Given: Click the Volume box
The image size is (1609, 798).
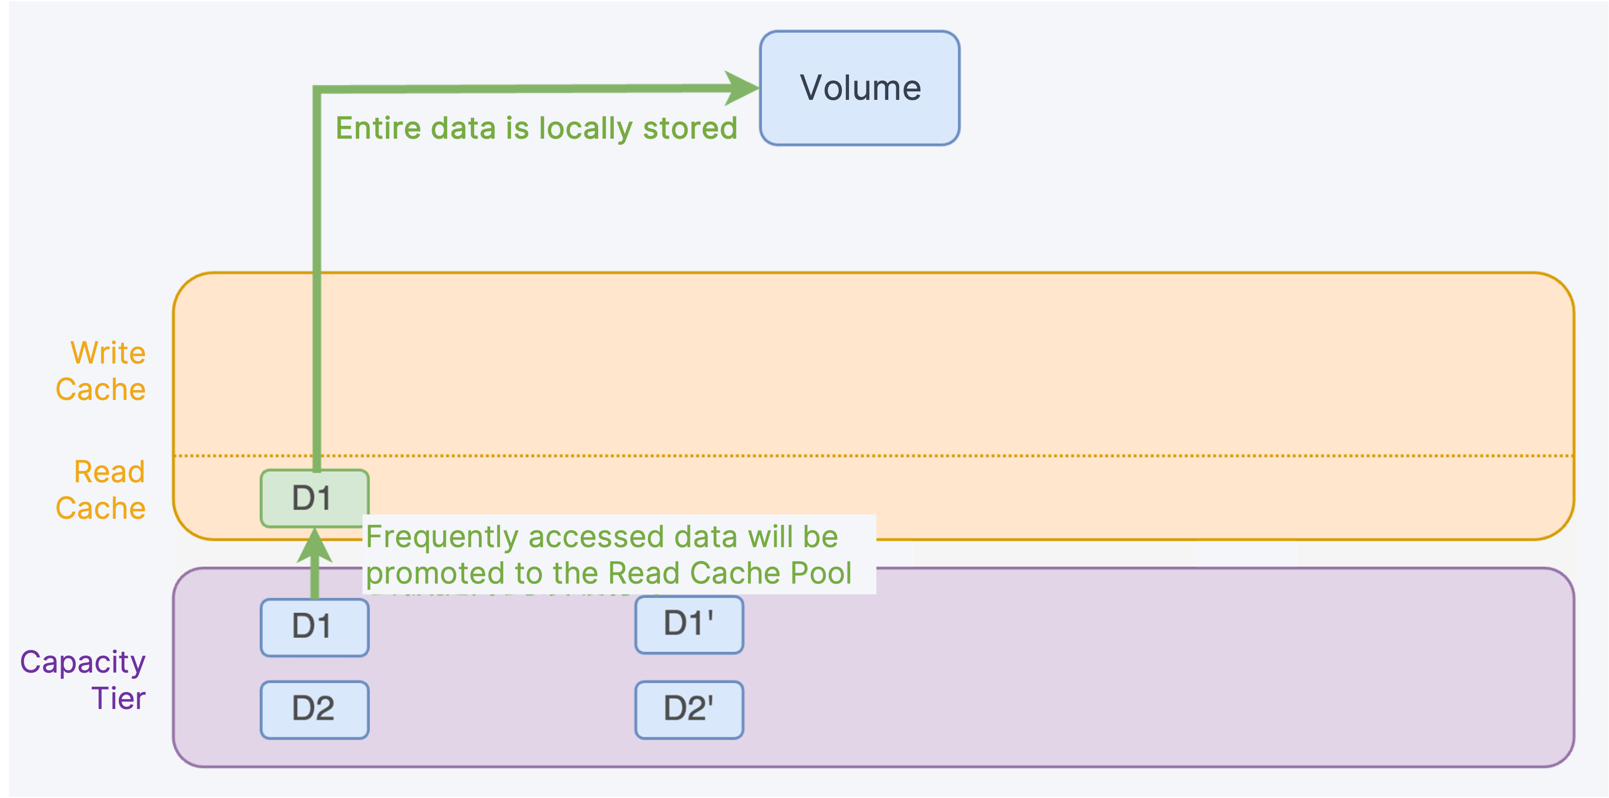Looking at the screenshot, I should point(859,88).
